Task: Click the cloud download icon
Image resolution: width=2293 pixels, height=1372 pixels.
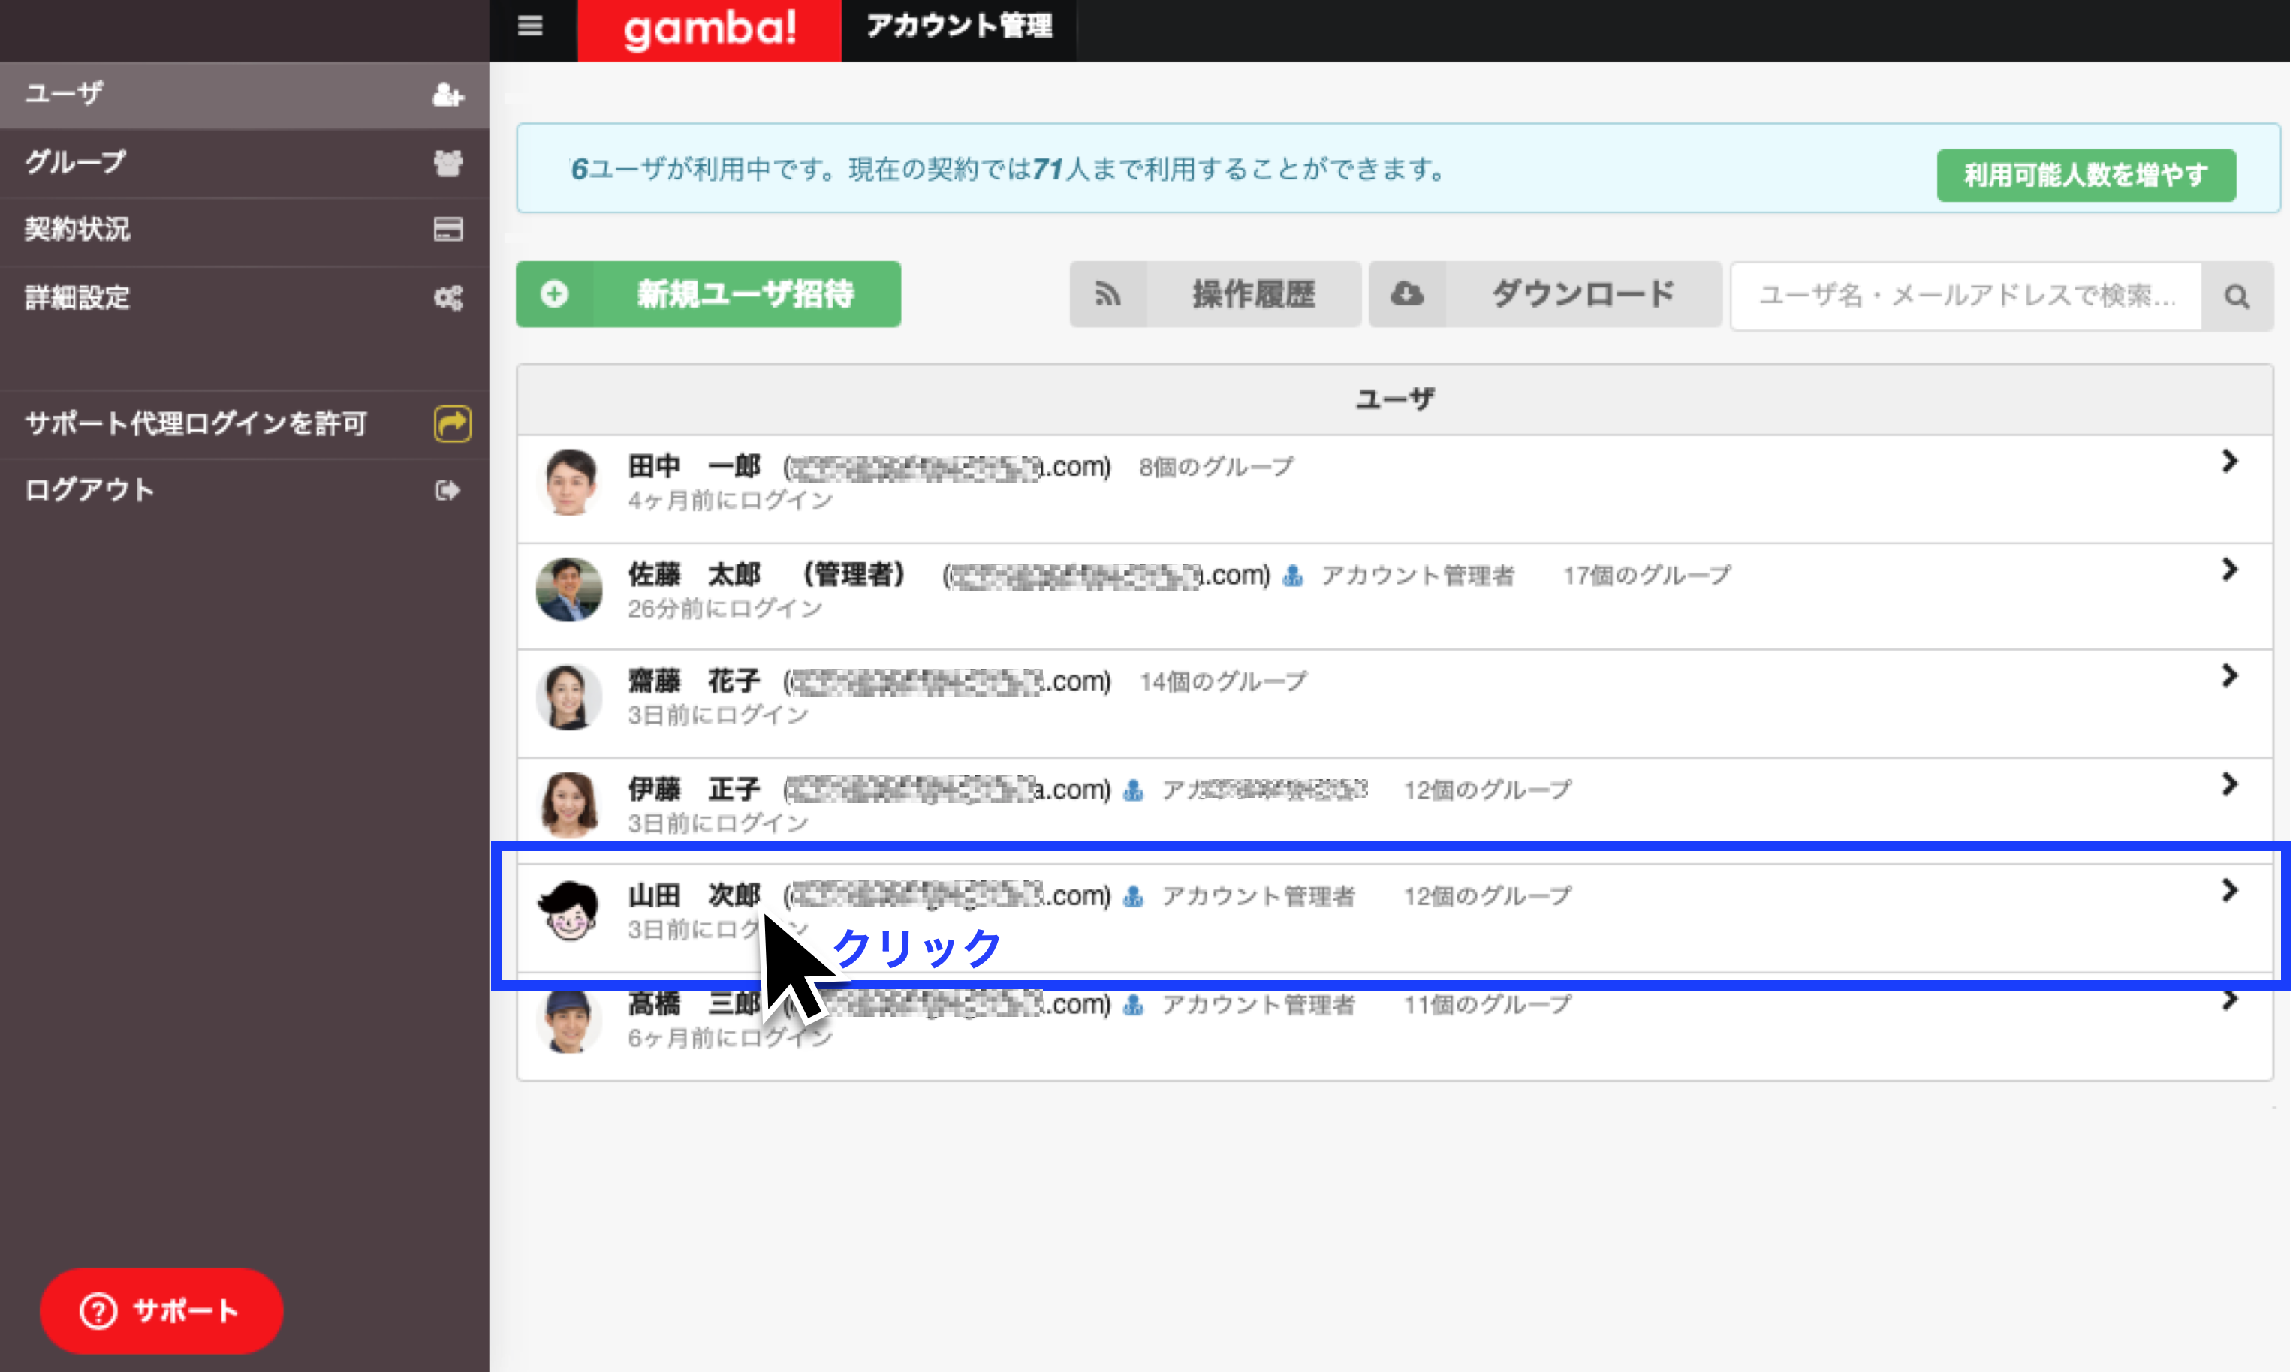Action: click(x=1407, y=294)
